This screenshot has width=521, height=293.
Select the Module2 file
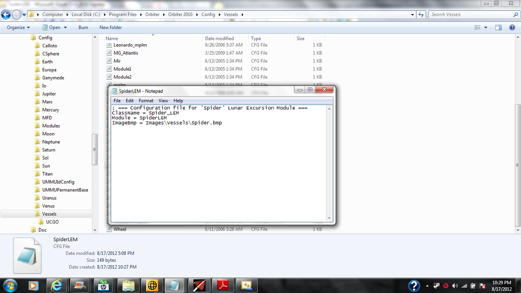pyautogui.click(x=122, y=77)
